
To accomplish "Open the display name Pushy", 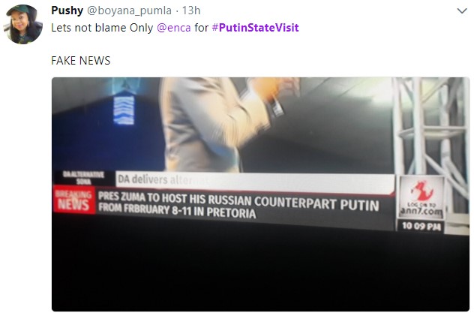I will pyautogui.click(x=67, y=11).
